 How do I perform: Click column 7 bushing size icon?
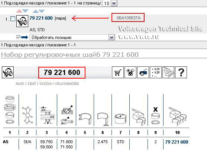click(x=120, y=119)
